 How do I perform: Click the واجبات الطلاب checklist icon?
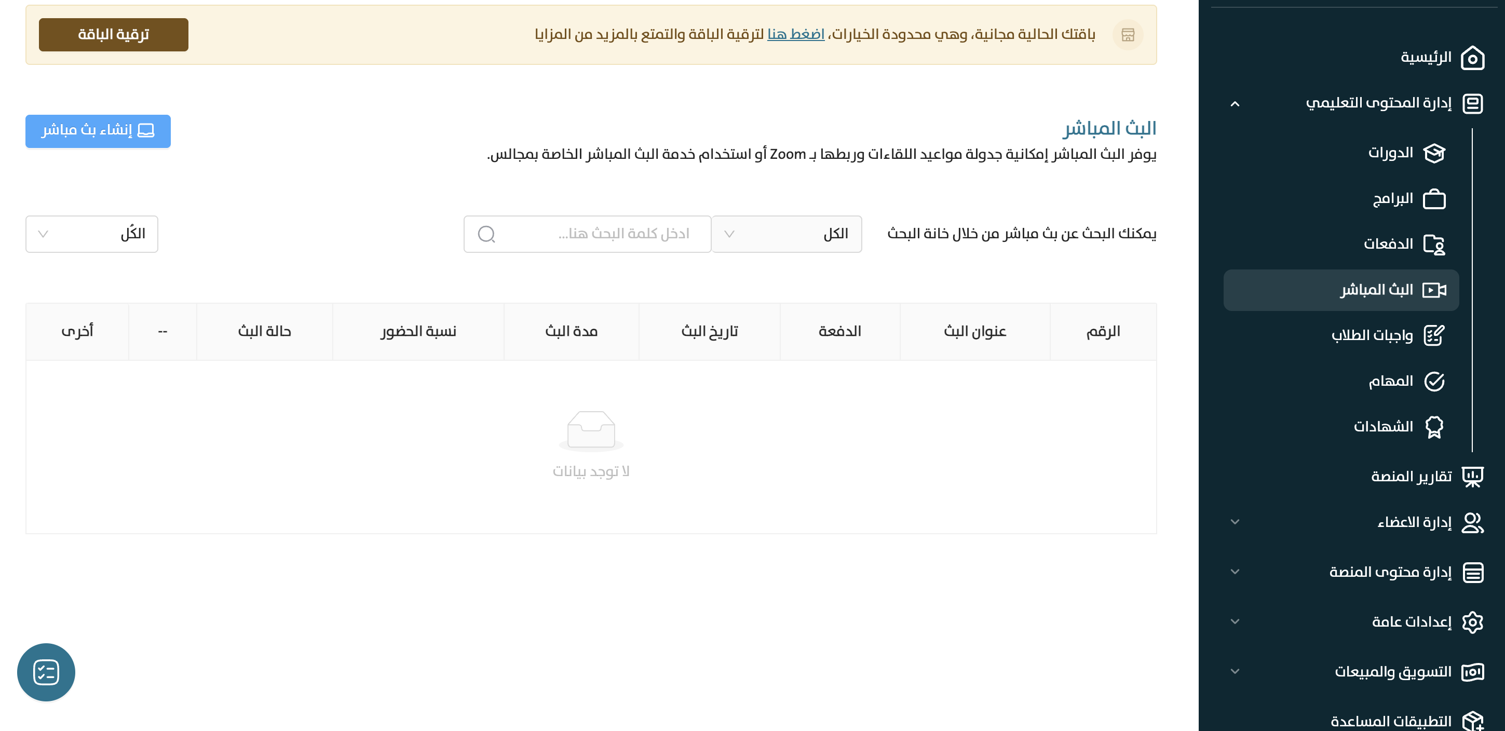(x=1434, y=335)
